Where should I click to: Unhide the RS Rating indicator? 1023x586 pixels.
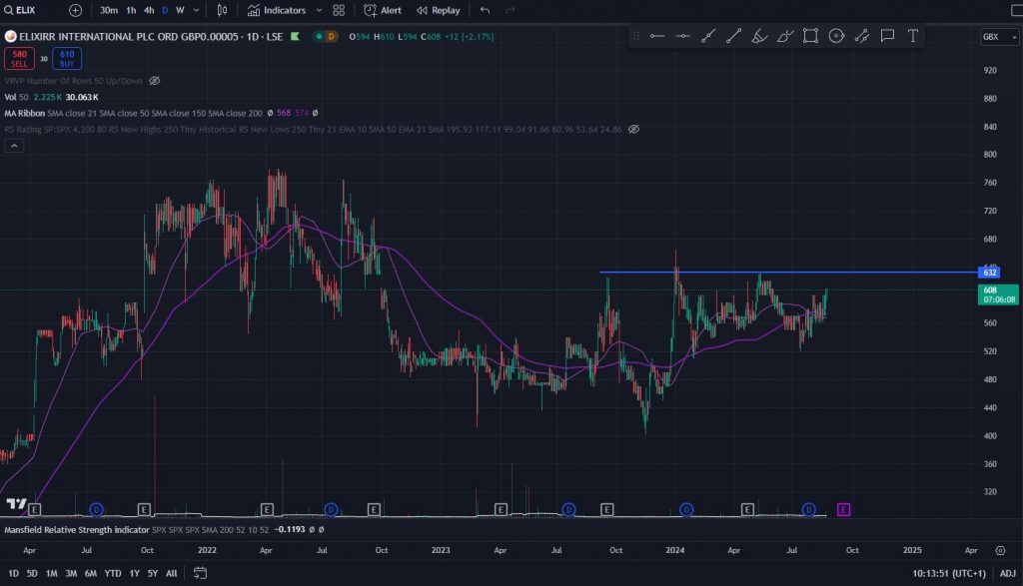point(633,129)
